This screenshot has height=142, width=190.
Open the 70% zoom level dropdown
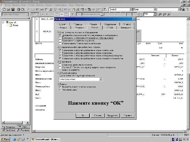click(x=155, y=14)
